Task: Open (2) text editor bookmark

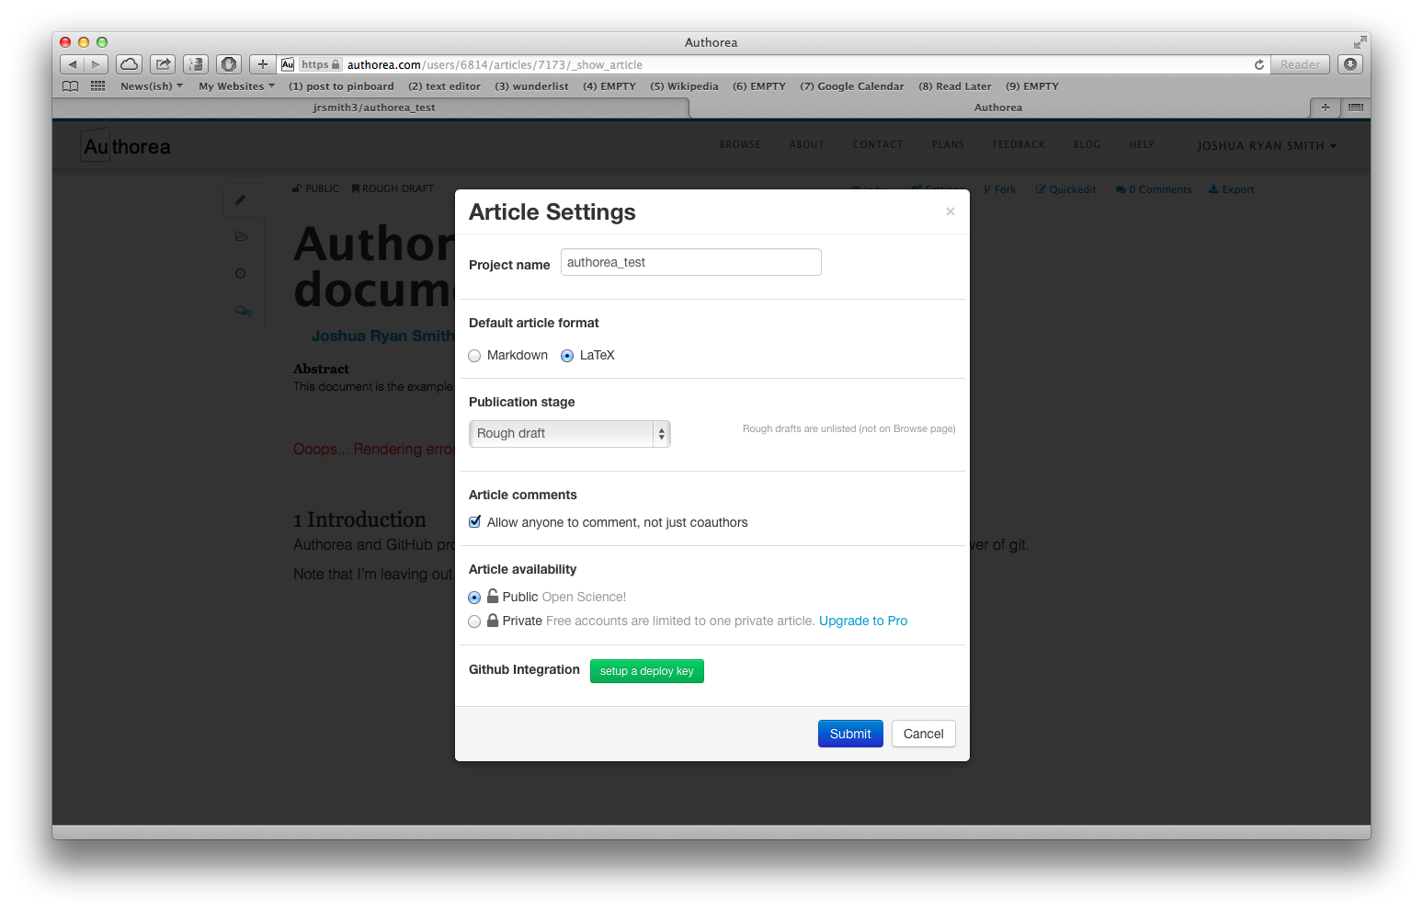Action: tap(444, 86)
